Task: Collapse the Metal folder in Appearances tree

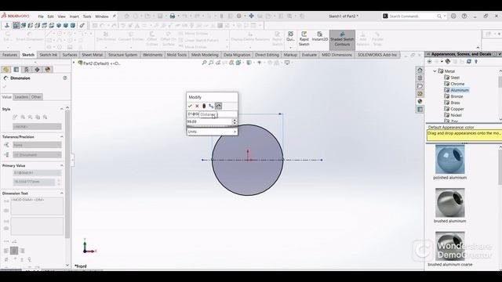Action: [435, 71]
